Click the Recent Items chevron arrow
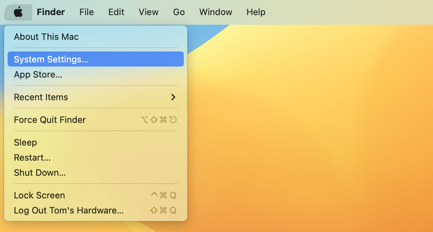Viewport: 433px width, 232px height. click(173, 97)
